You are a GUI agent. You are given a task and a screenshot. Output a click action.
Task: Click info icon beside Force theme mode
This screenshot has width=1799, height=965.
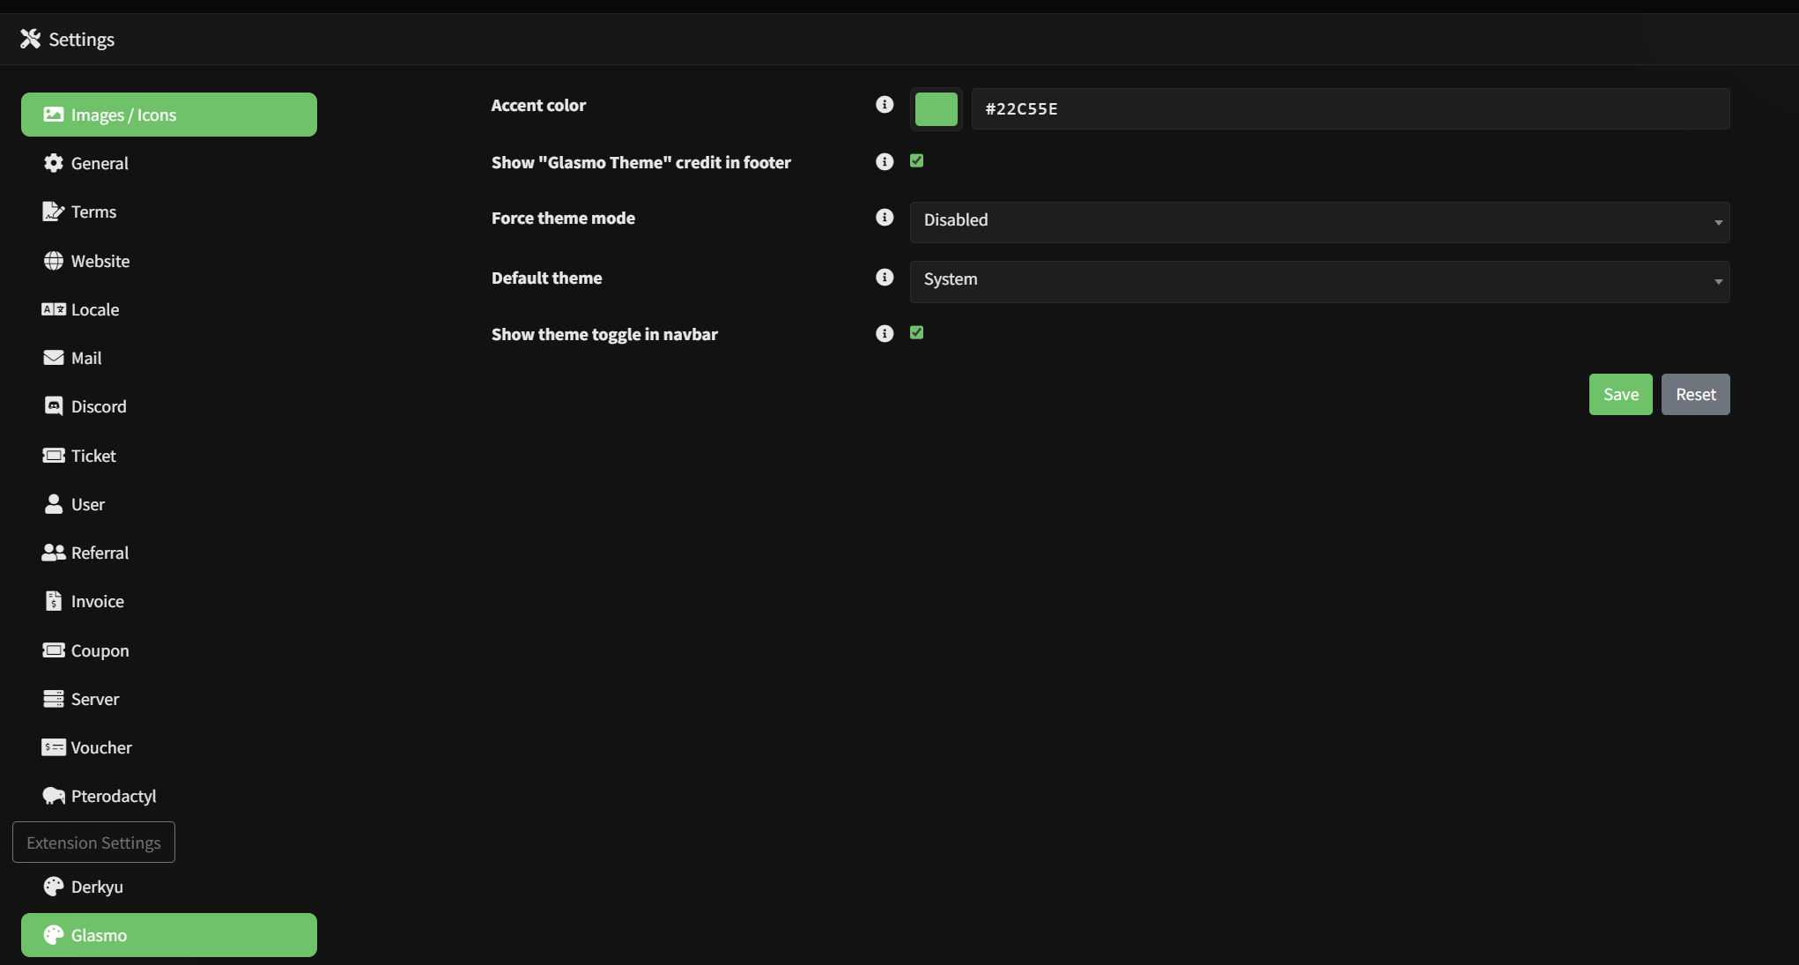[x=885, y=218]
